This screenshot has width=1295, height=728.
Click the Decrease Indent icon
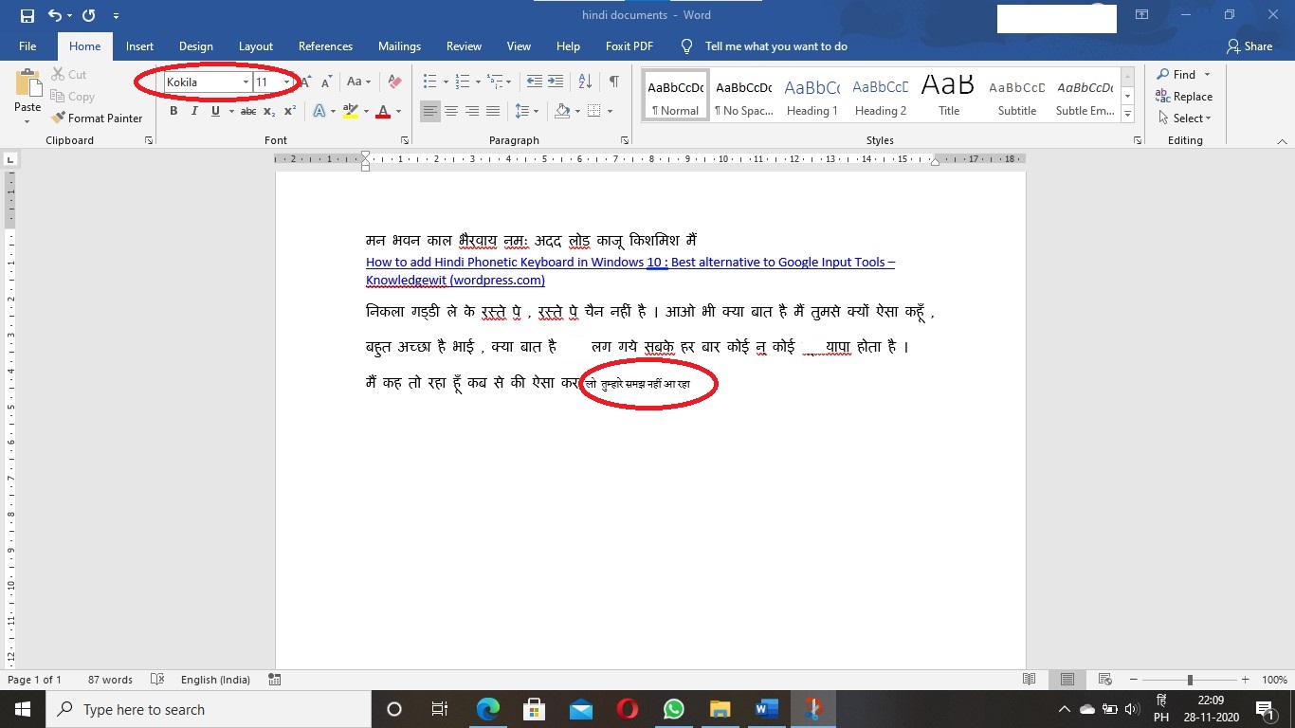coord(535,82)
